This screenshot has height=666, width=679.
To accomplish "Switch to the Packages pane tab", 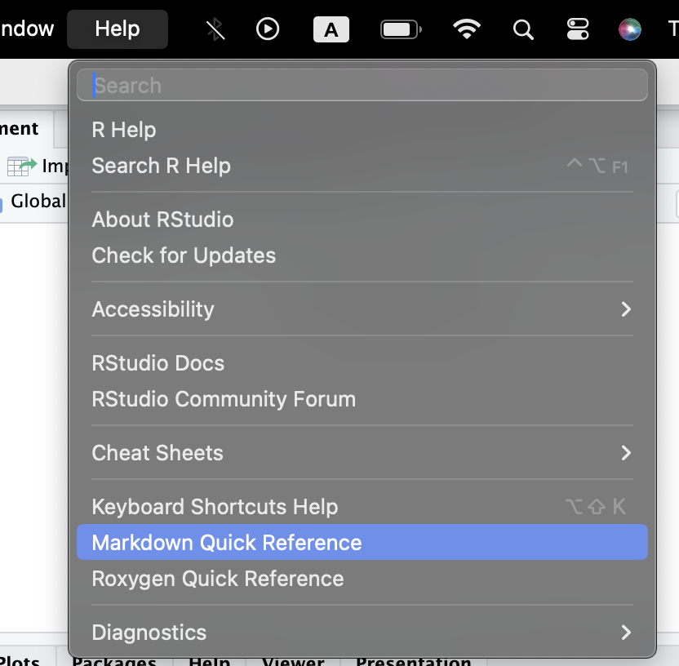I will (114, 661).
